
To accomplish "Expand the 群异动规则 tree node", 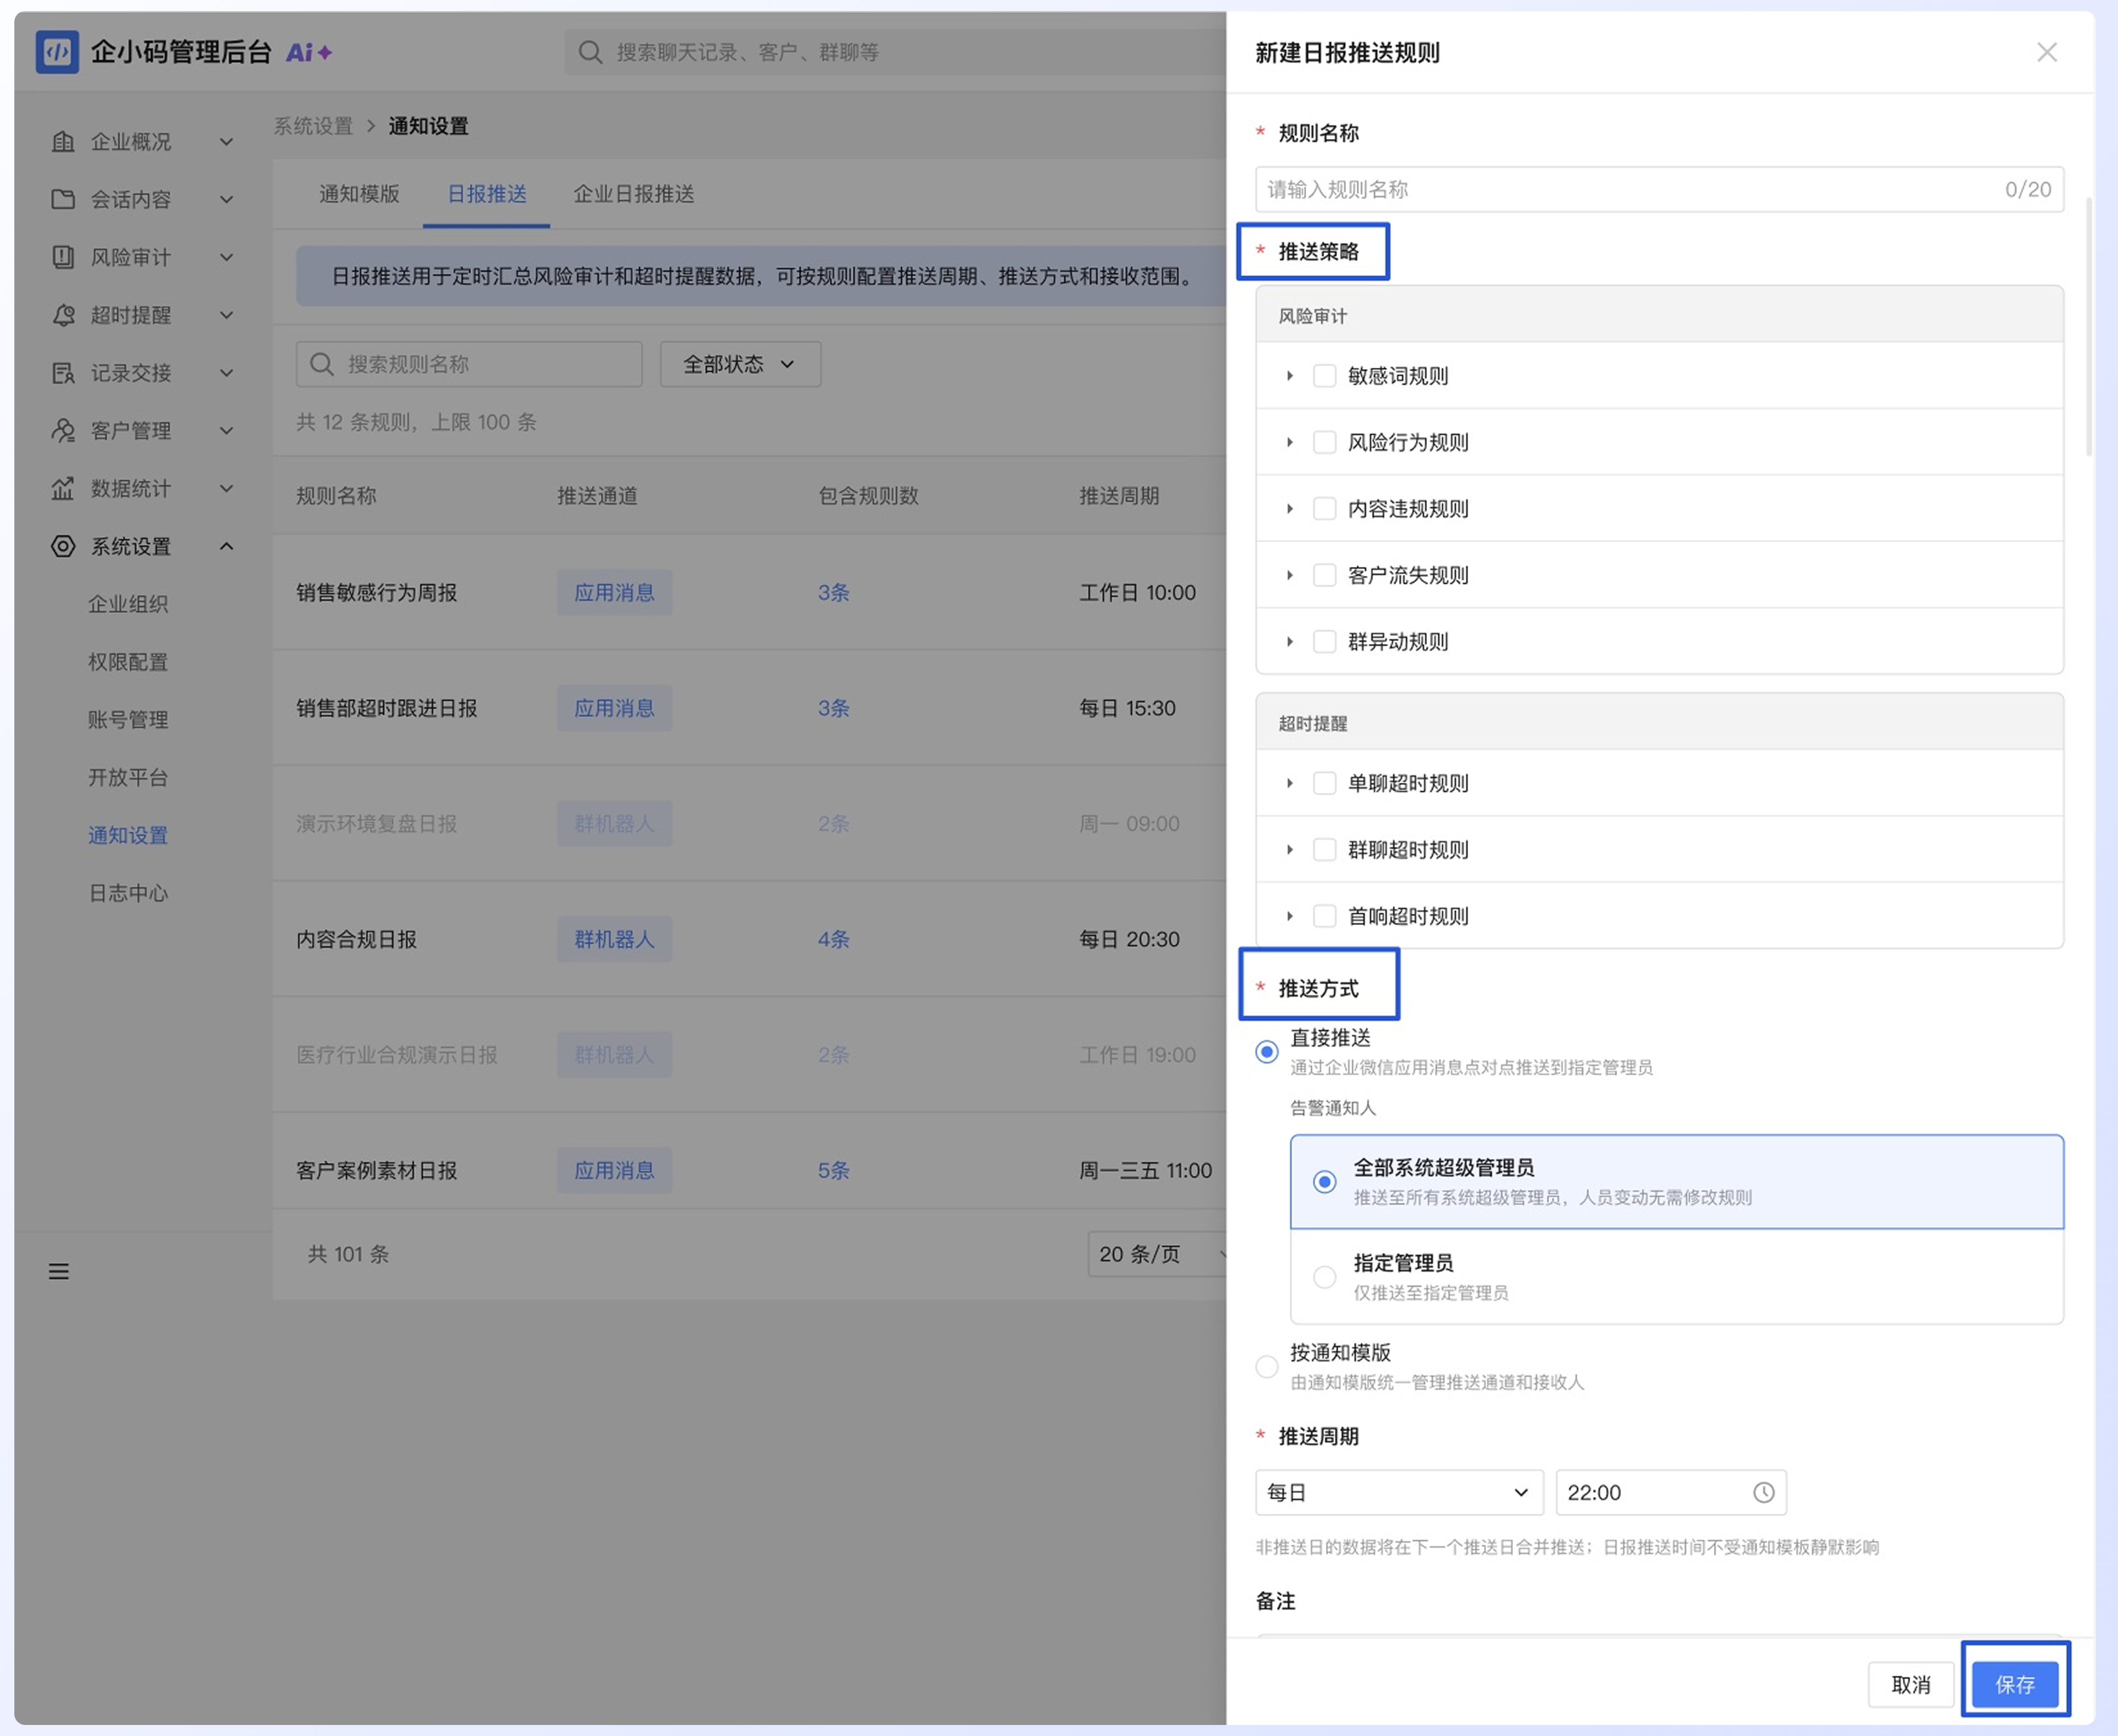I will [1289, 642].
